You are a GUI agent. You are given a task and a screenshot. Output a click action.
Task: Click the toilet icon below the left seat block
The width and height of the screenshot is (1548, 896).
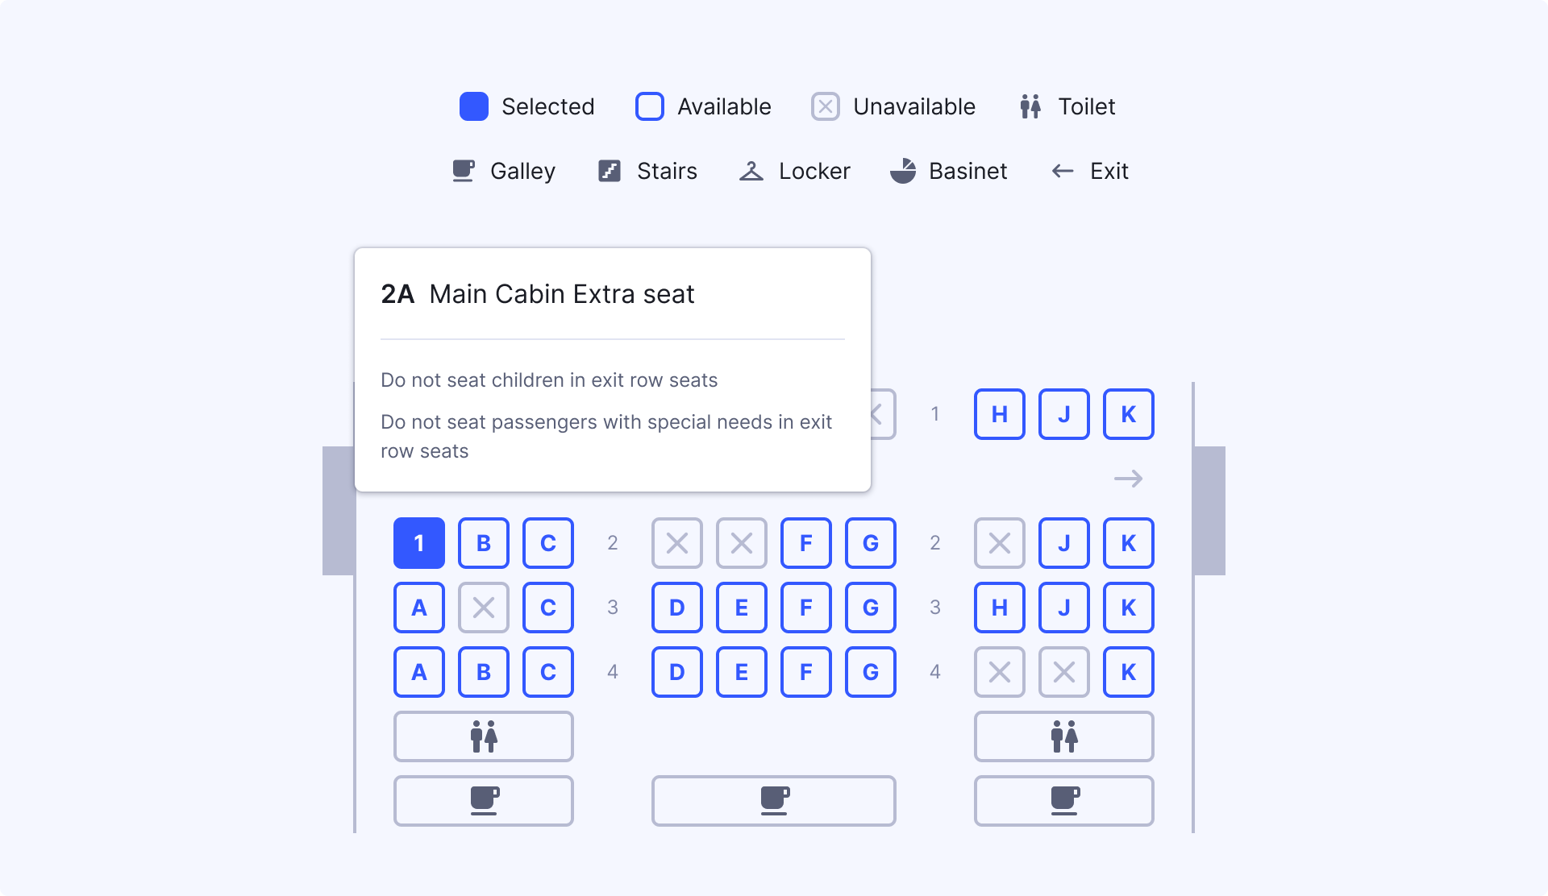[x=483, y=736]
